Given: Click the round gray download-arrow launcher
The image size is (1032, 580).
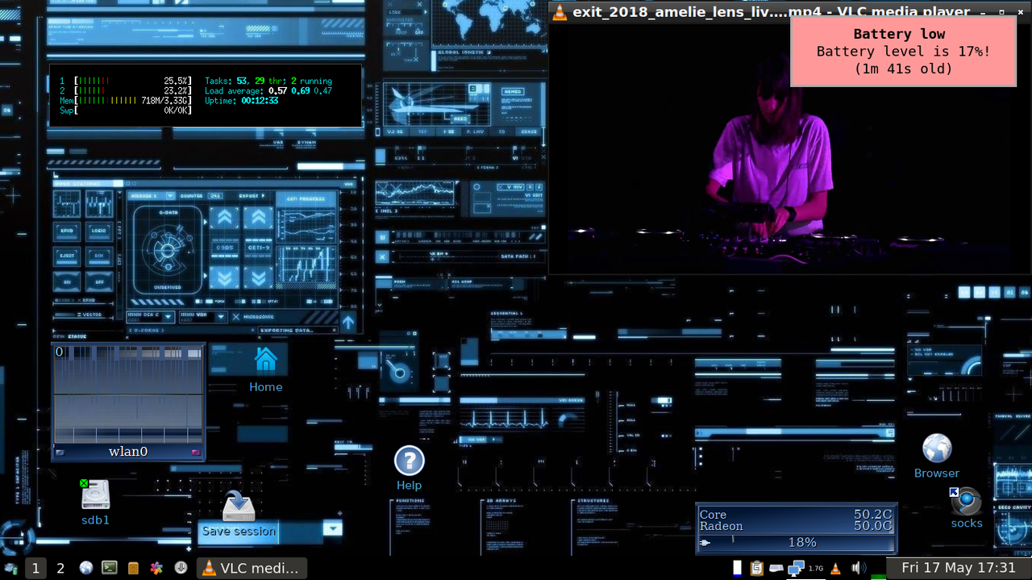Looking at the screenshot, I should (x=181, y=568).
